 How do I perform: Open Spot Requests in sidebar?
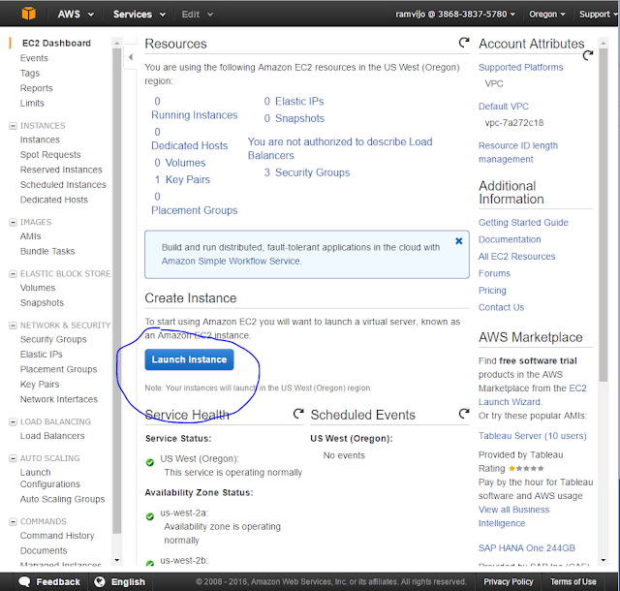[50, 155]
